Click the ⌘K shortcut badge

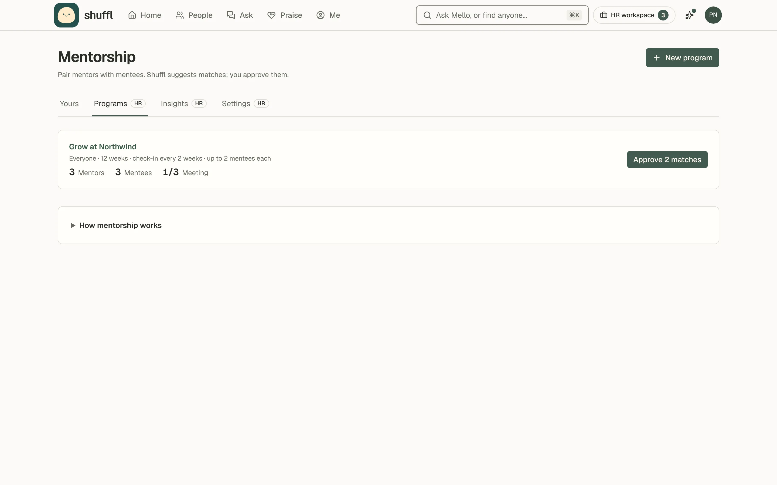click(x=574, y=15)
